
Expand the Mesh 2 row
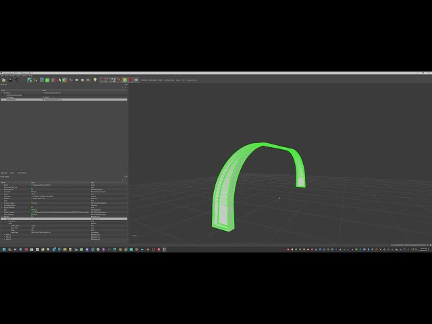[5, 237]
